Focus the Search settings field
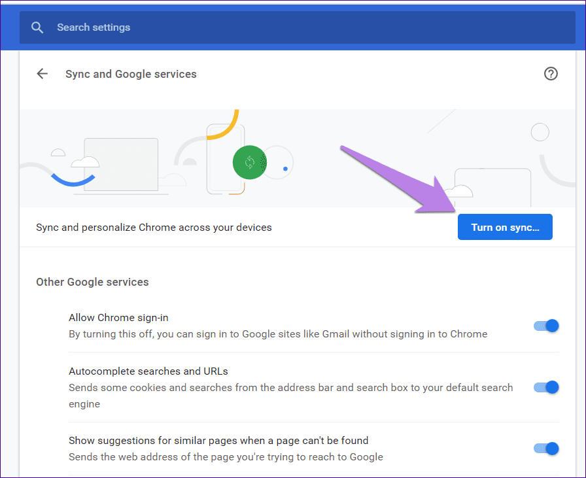Viewport: 586px width, 478px height. coord(297,27)
